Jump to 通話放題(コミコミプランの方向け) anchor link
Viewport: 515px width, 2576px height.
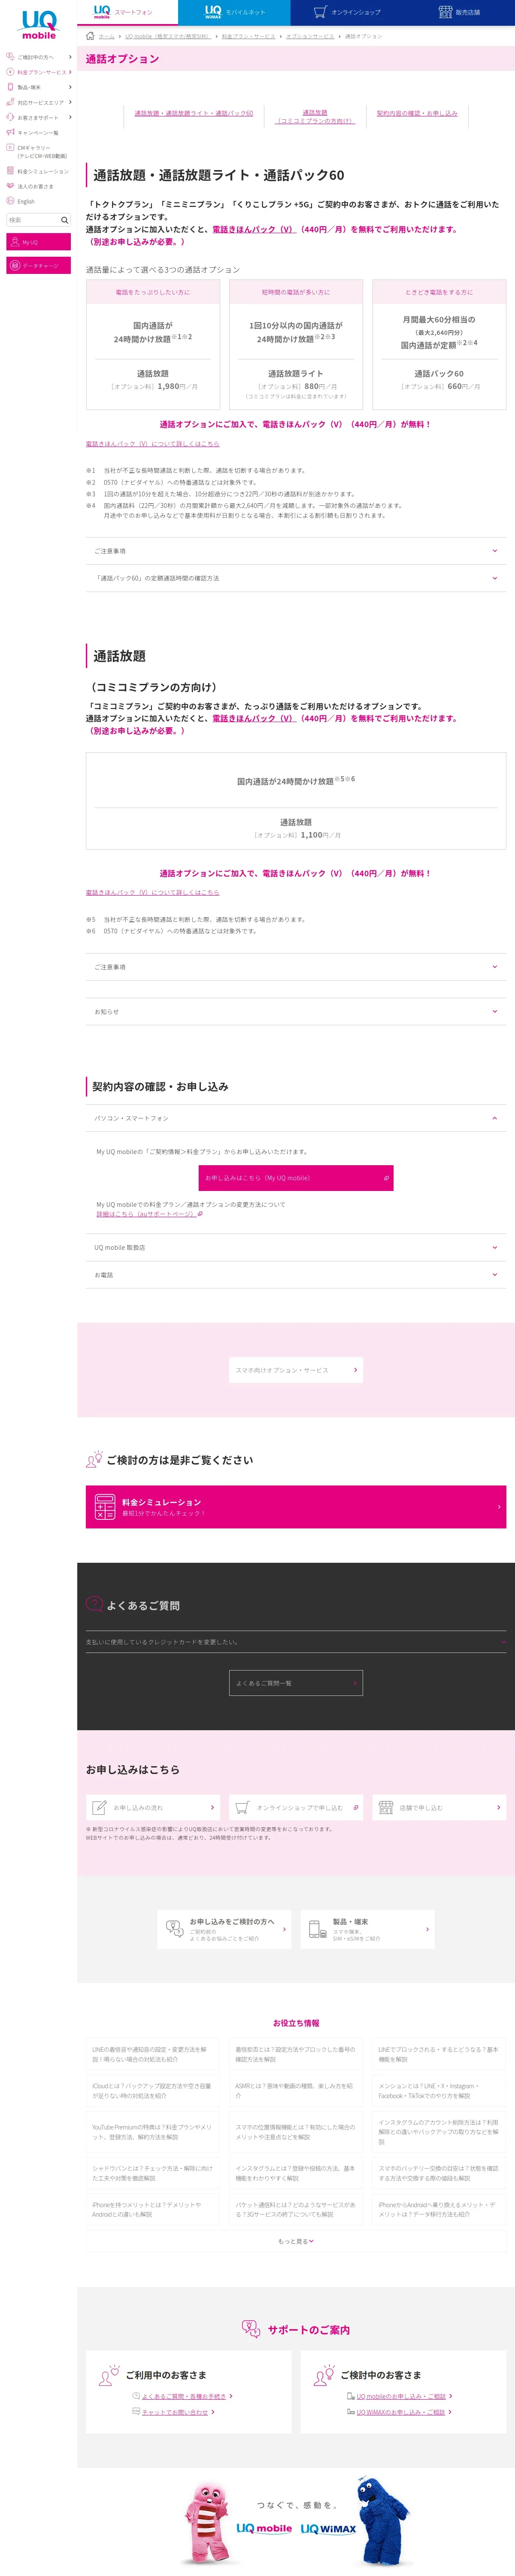coord(315,117)
